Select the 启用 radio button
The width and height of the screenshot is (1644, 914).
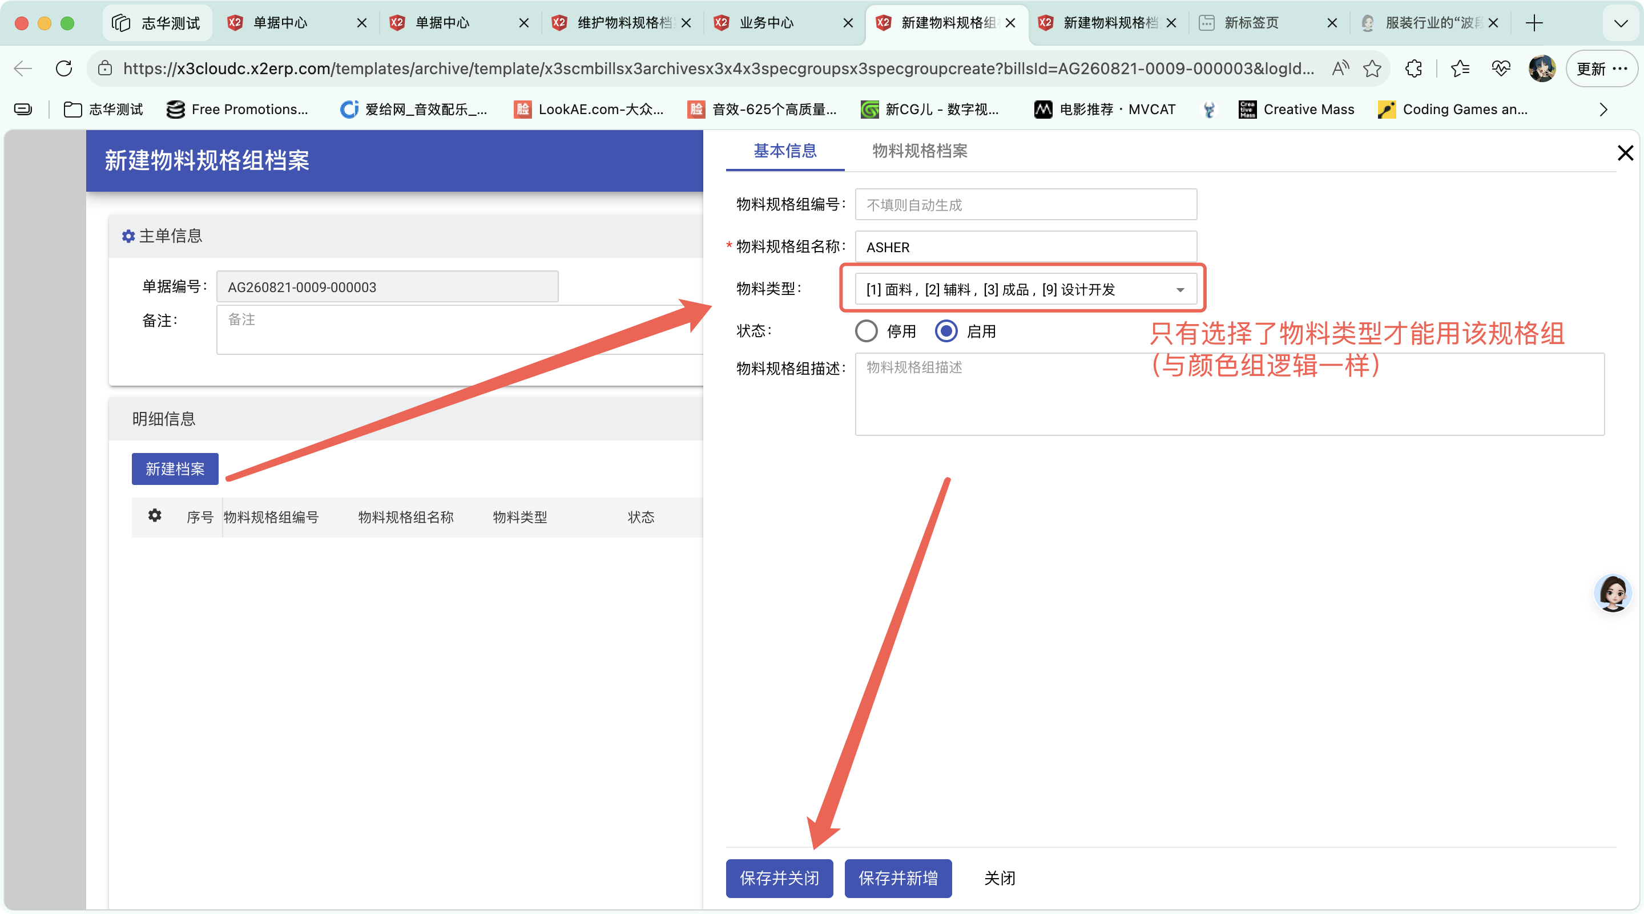pyautogui.click(x=946, y=331)
